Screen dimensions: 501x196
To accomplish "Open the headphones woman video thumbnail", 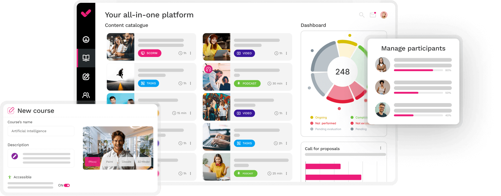I will point(216,47).
